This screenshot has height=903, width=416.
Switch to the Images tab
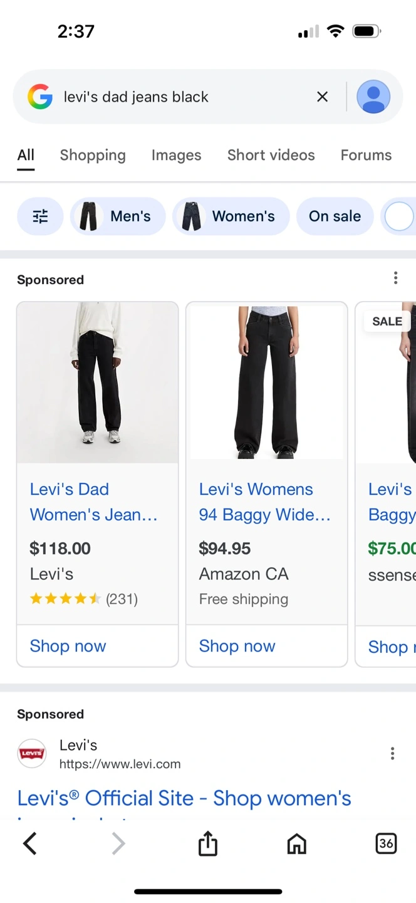pyautogui.click(x=176, y=155)
